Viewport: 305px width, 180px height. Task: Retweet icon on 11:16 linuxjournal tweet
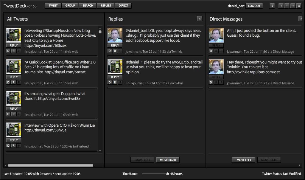[13, 51]
